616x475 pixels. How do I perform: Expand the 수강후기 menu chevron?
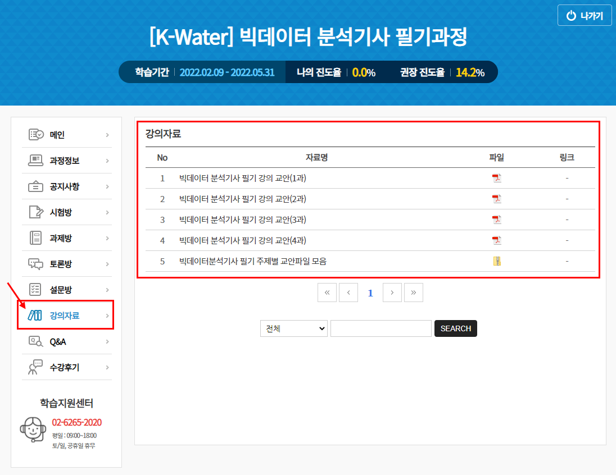coord(107,367)
